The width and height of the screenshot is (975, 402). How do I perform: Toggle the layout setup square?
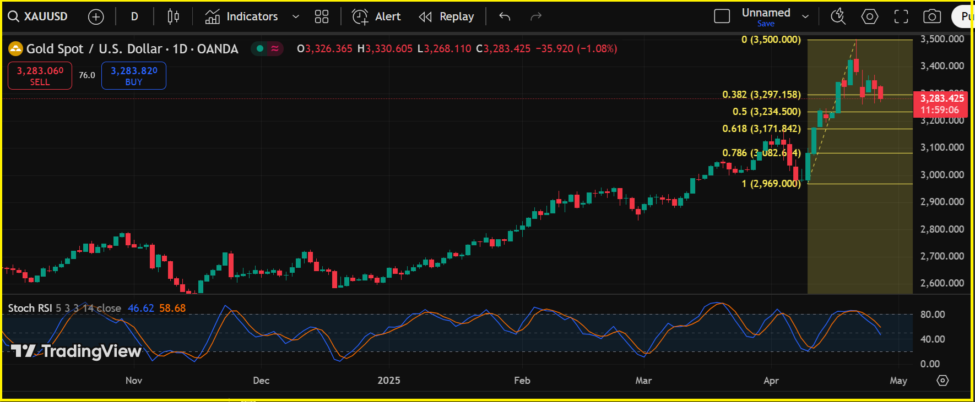[x=722, y=16]
